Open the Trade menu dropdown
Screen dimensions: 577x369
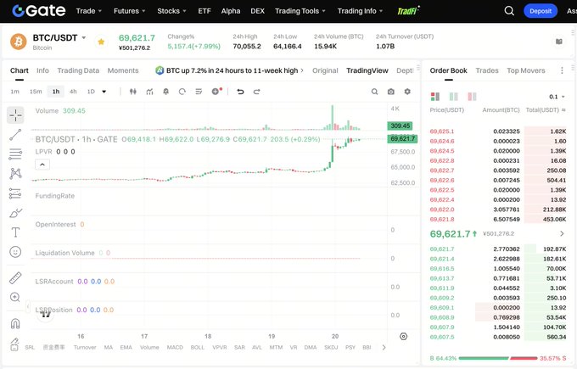point(89,11)
